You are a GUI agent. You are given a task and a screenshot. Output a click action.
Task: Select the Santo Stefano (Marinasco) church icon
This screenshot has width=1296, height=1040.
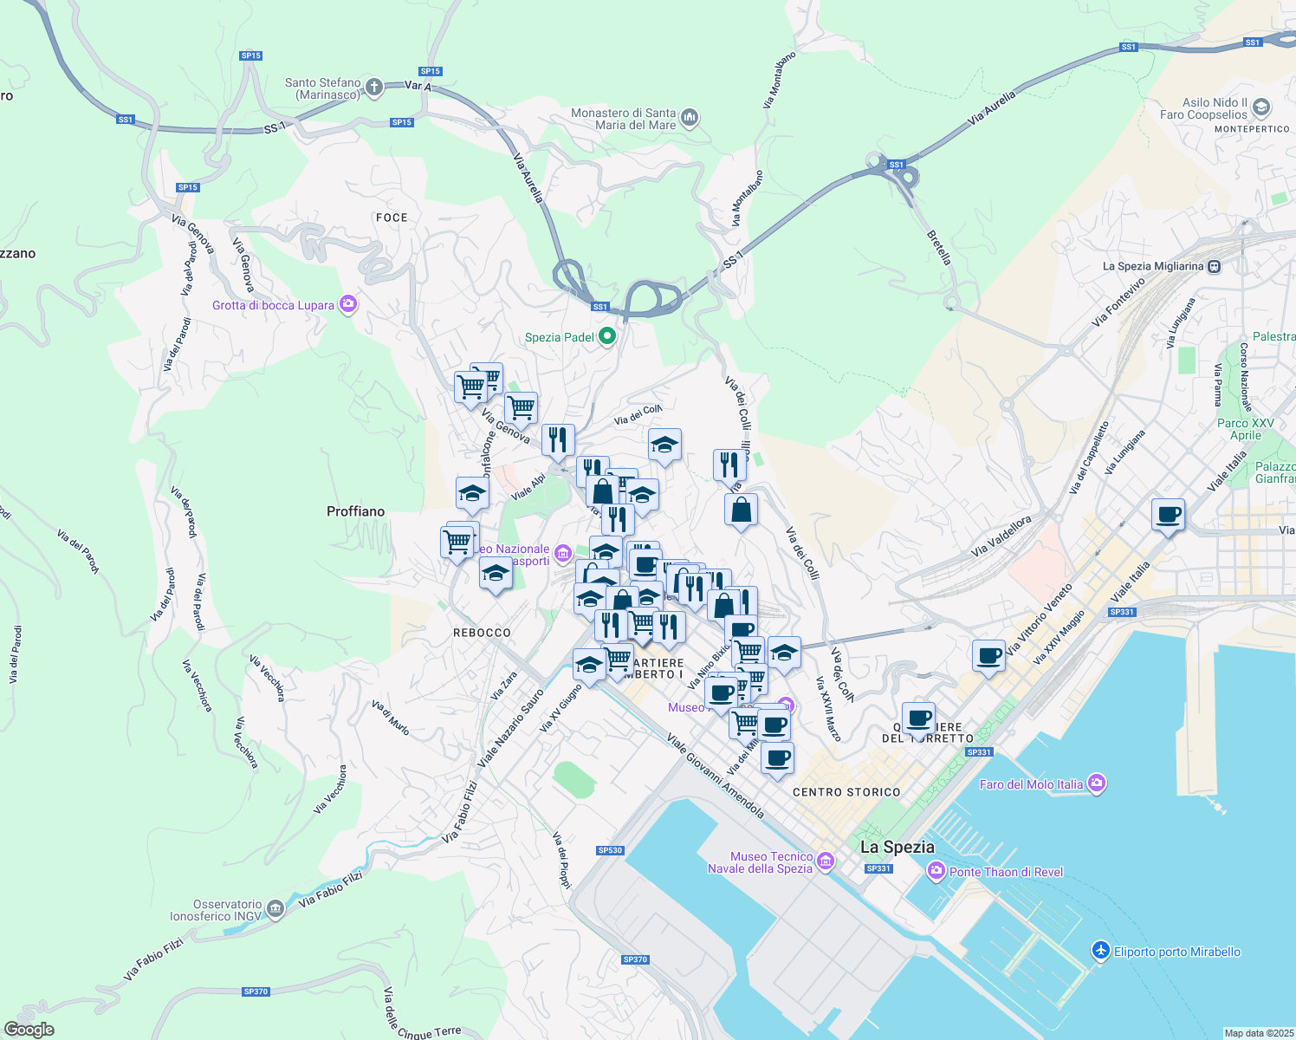pos(374,87)
